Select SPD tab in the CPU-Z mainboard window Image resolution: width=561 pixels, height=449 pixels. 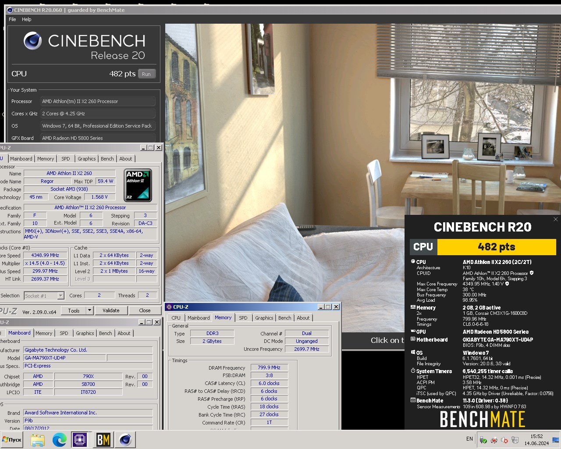point(64,333)
